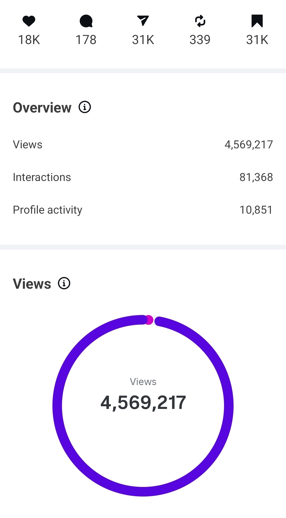Viewport: 286px width, 518px height.
Task: Tap the heart likes icon
Action: (29, 21)
